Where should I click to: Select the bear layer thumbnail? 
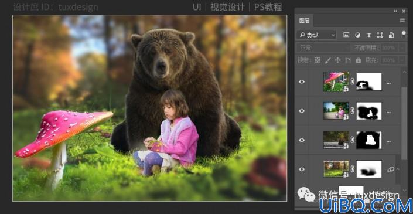(x=336, y=140)
